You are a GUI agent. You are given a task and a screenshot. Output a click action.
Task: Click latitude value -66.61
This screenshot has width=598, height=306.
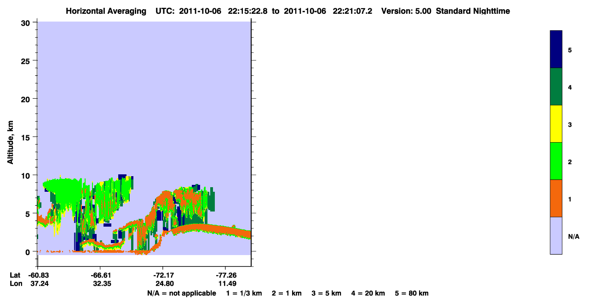click(100, 275)
